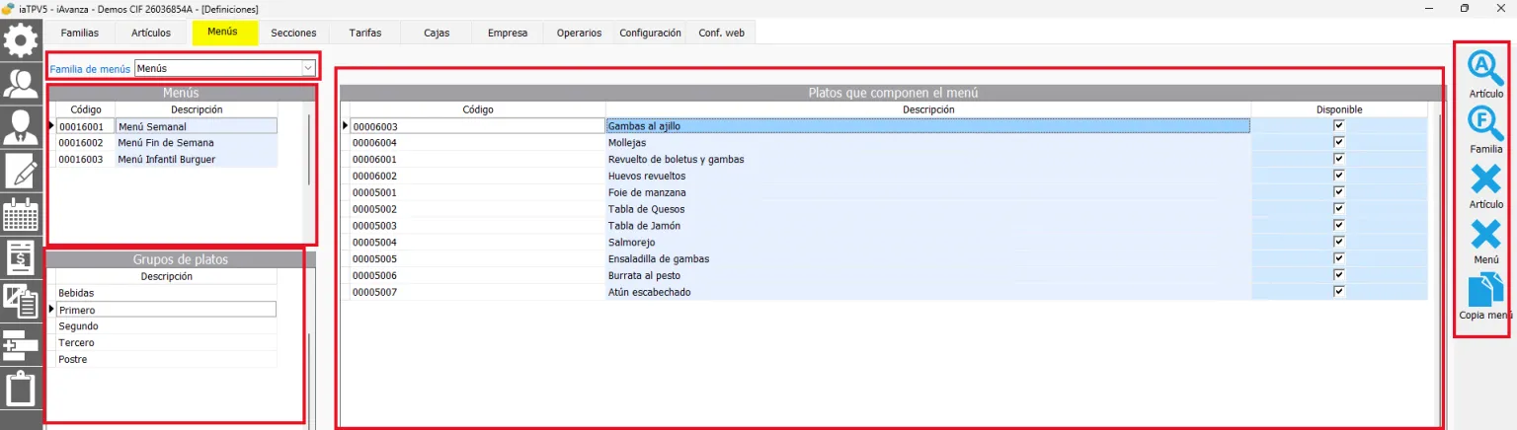Uncheck Disponible for Mollejas

click(x=1339, y=142)
